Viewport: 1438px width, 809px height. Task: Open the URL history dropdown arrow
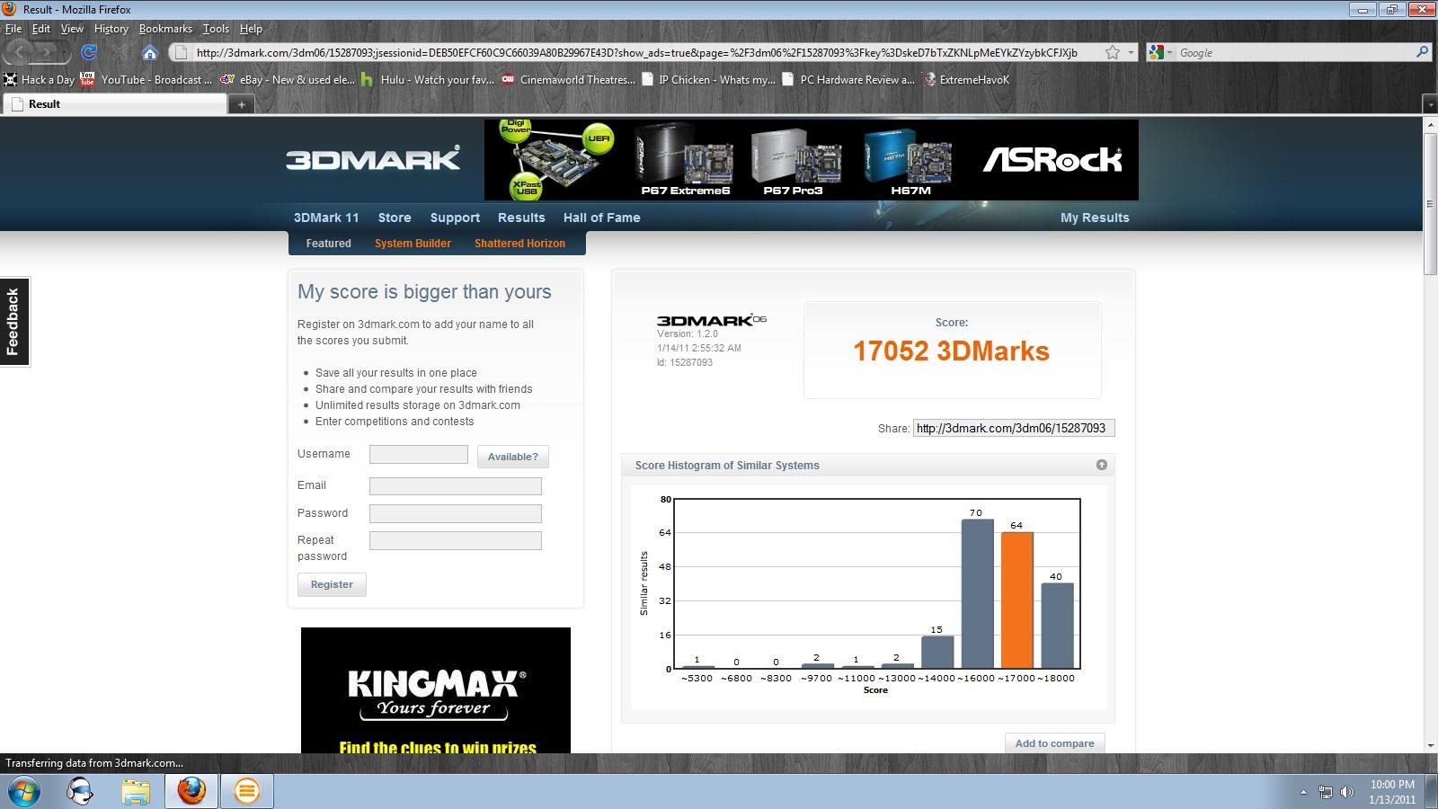point(1132,53)
